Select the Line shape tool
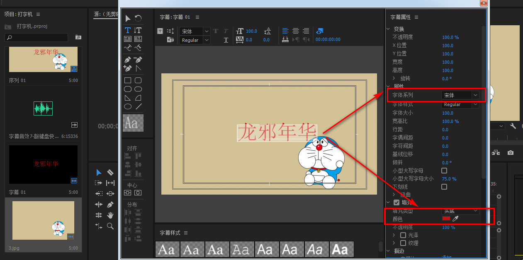 138,106
